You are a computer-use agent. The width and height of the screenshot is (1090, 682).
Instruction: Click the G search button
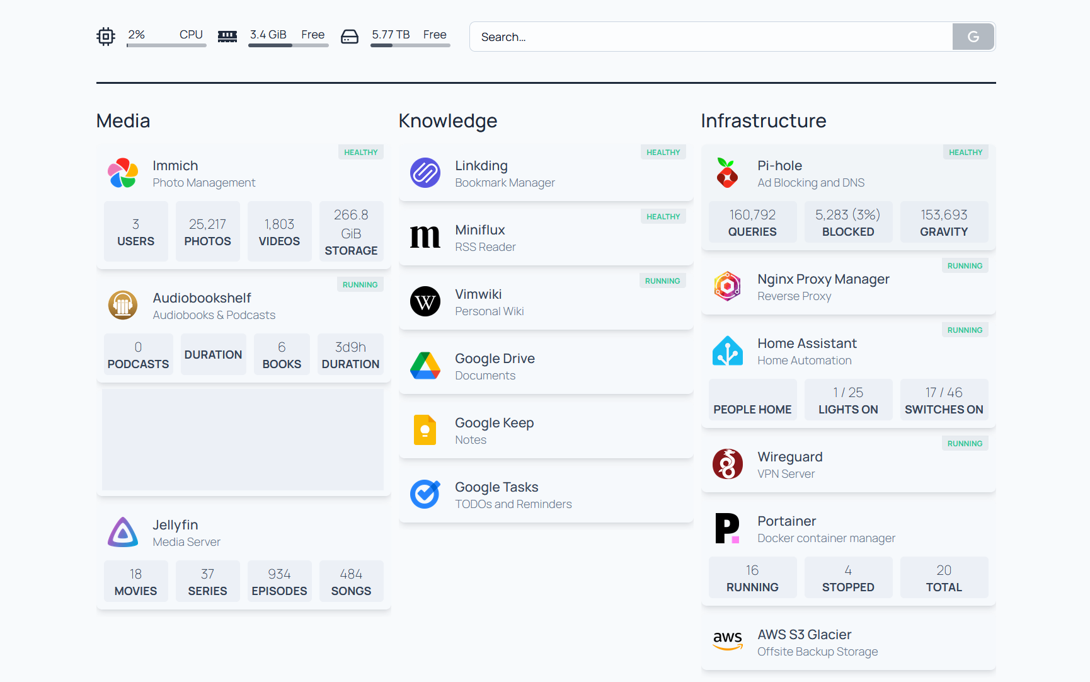click(x=973, y=37)
